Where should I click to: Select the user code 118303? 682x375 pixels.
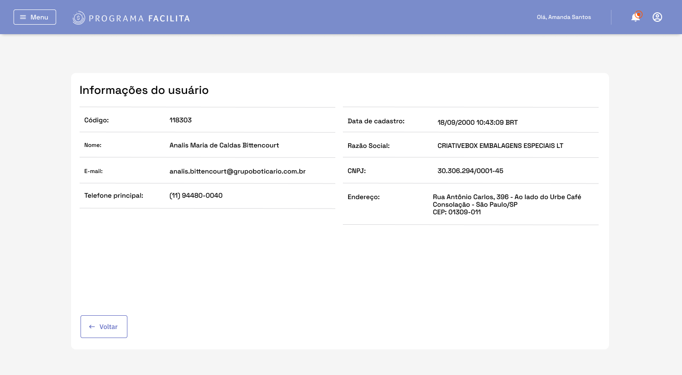click(x=180, y=120)
